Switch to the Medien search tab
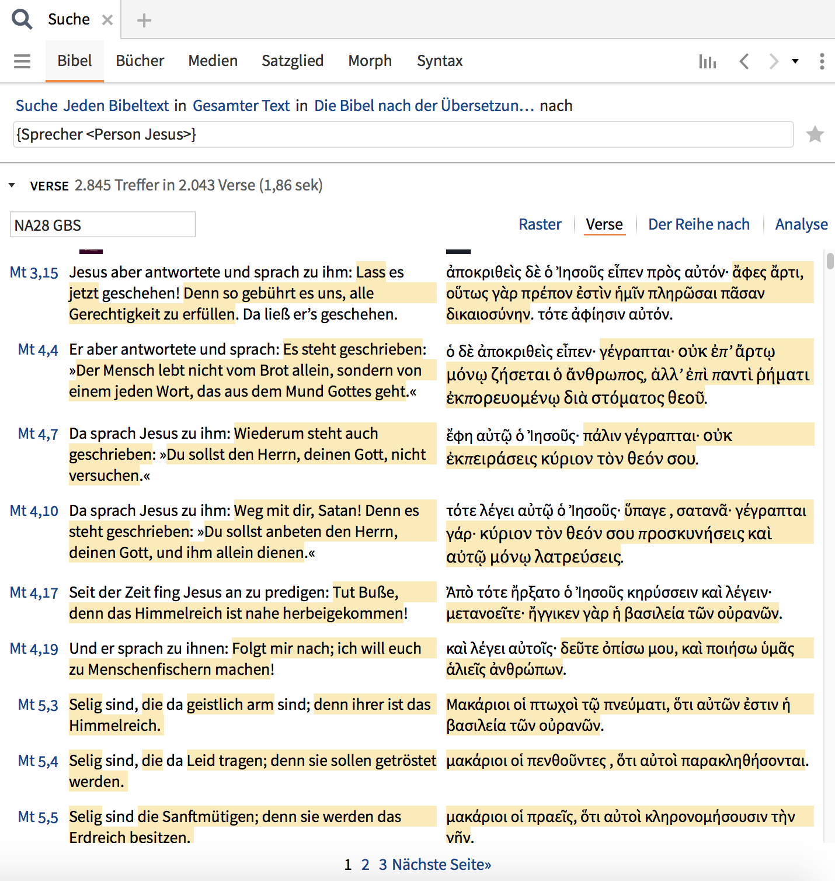This screenshot has width=835, height=881. point(213,61)
